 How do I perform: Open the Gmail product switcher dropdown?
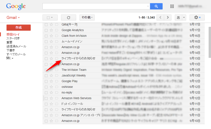point(13,18)
